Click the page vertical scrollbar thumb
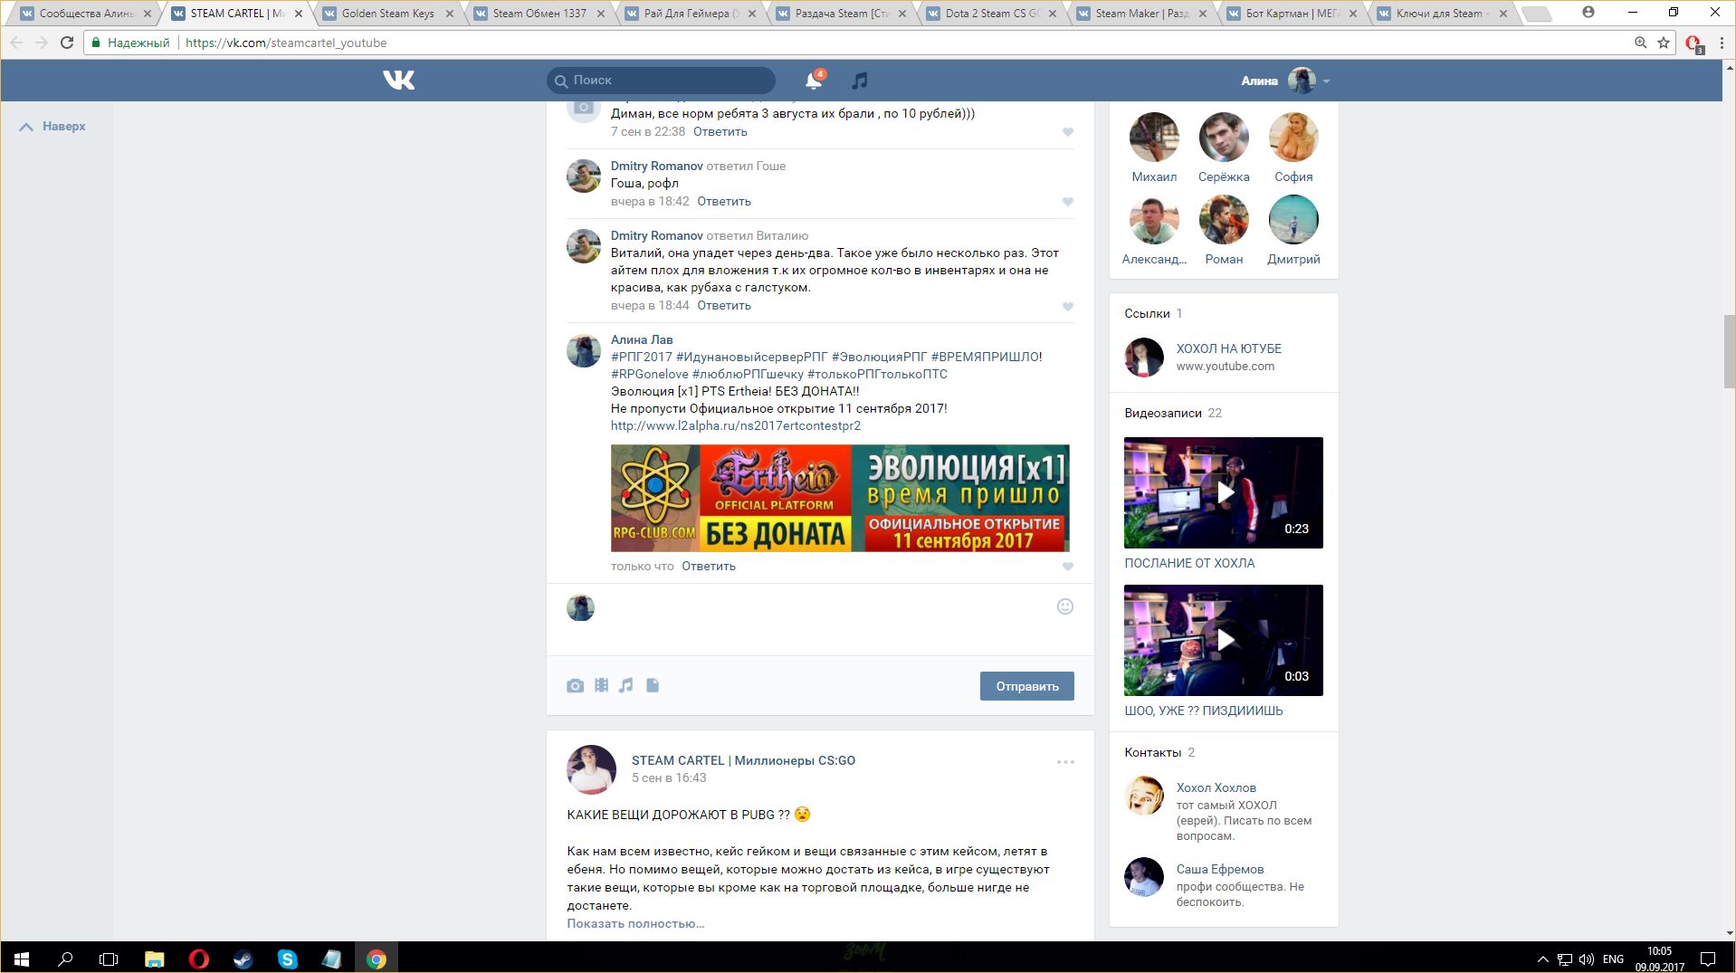Viewport: 1736px width, 973px height. point(1729,351)
